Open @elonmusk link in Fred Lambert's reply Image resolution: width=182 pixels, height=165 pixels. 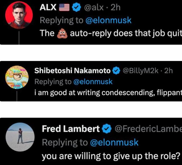pos(114,143)
